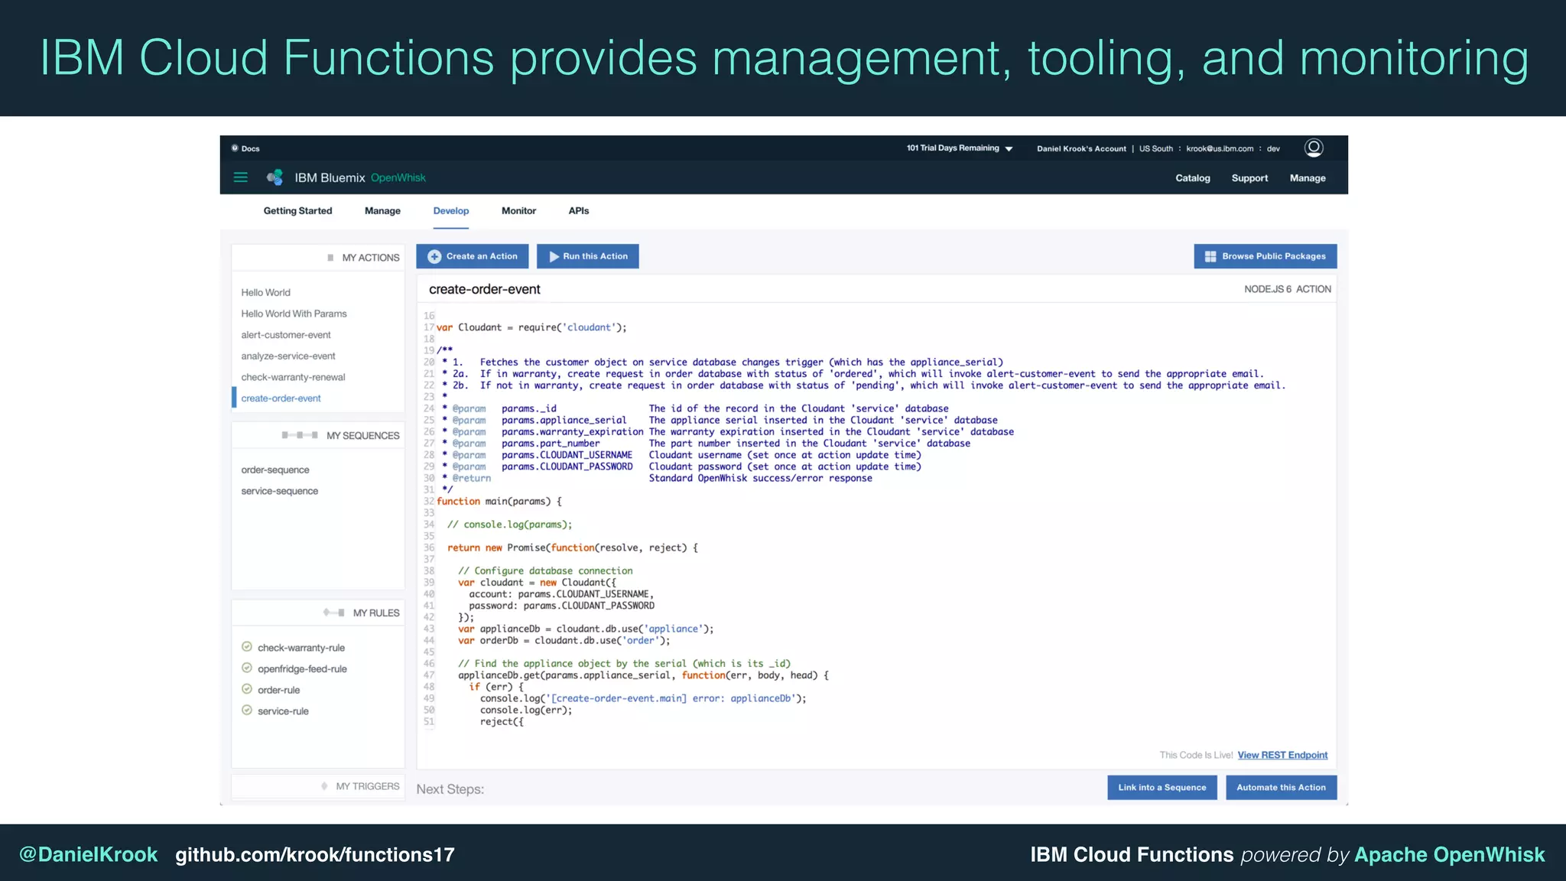Open the APIs tab
The image size is (1566, 881).
tap(579, 211)
